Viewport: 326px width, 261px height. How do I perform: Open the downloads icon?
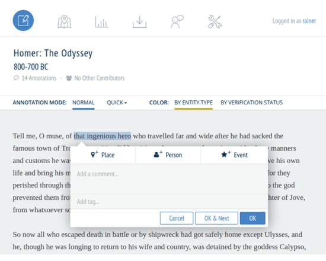tap(139, 22)
